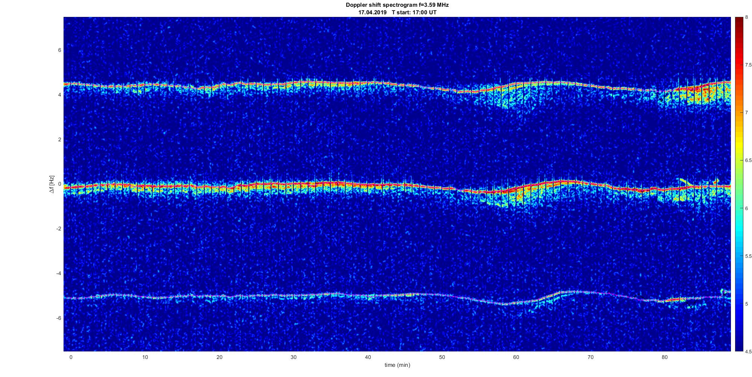Click the date line '17.04.2019 T start: 17:00 UT'
This screenshot has width=752, height=377.
(x=397, y=12)
